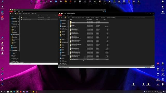Click the search box in front window
Image resolution: width=166 pixels, height=93 pixels.
[x=143, y=17]
